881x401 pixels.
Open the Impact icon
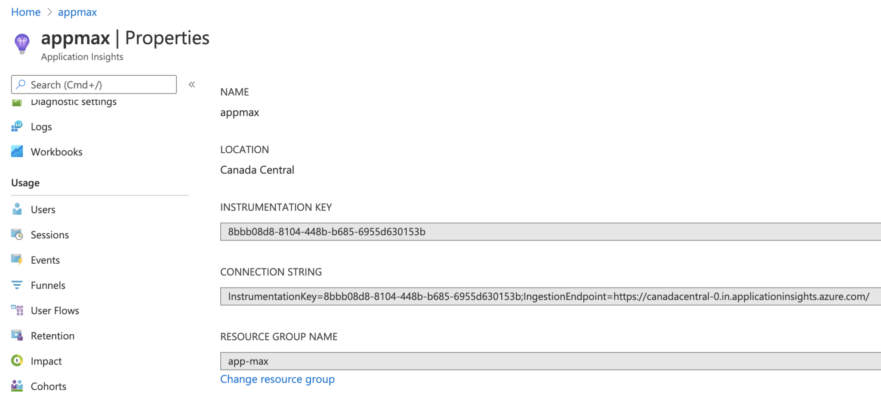(17, 361)
